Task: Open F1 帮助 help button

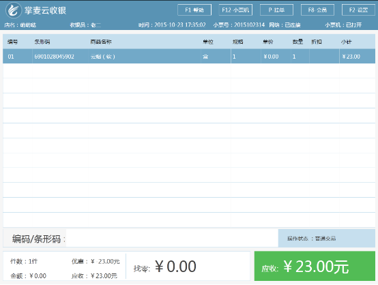Action: [194, 10]
